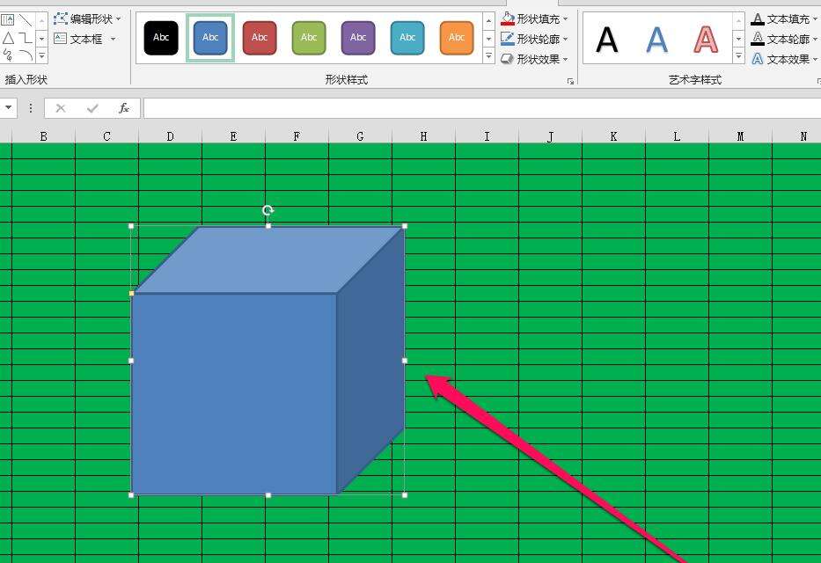Select the arc curve shape icon
821x563 pixels.
tap(26, 55)
